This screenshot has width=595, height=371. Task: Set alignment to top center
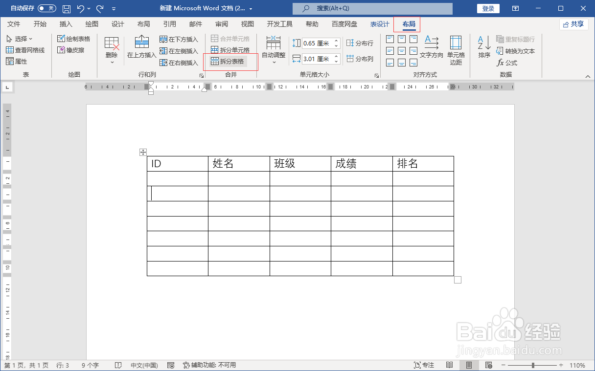point(402,39)
